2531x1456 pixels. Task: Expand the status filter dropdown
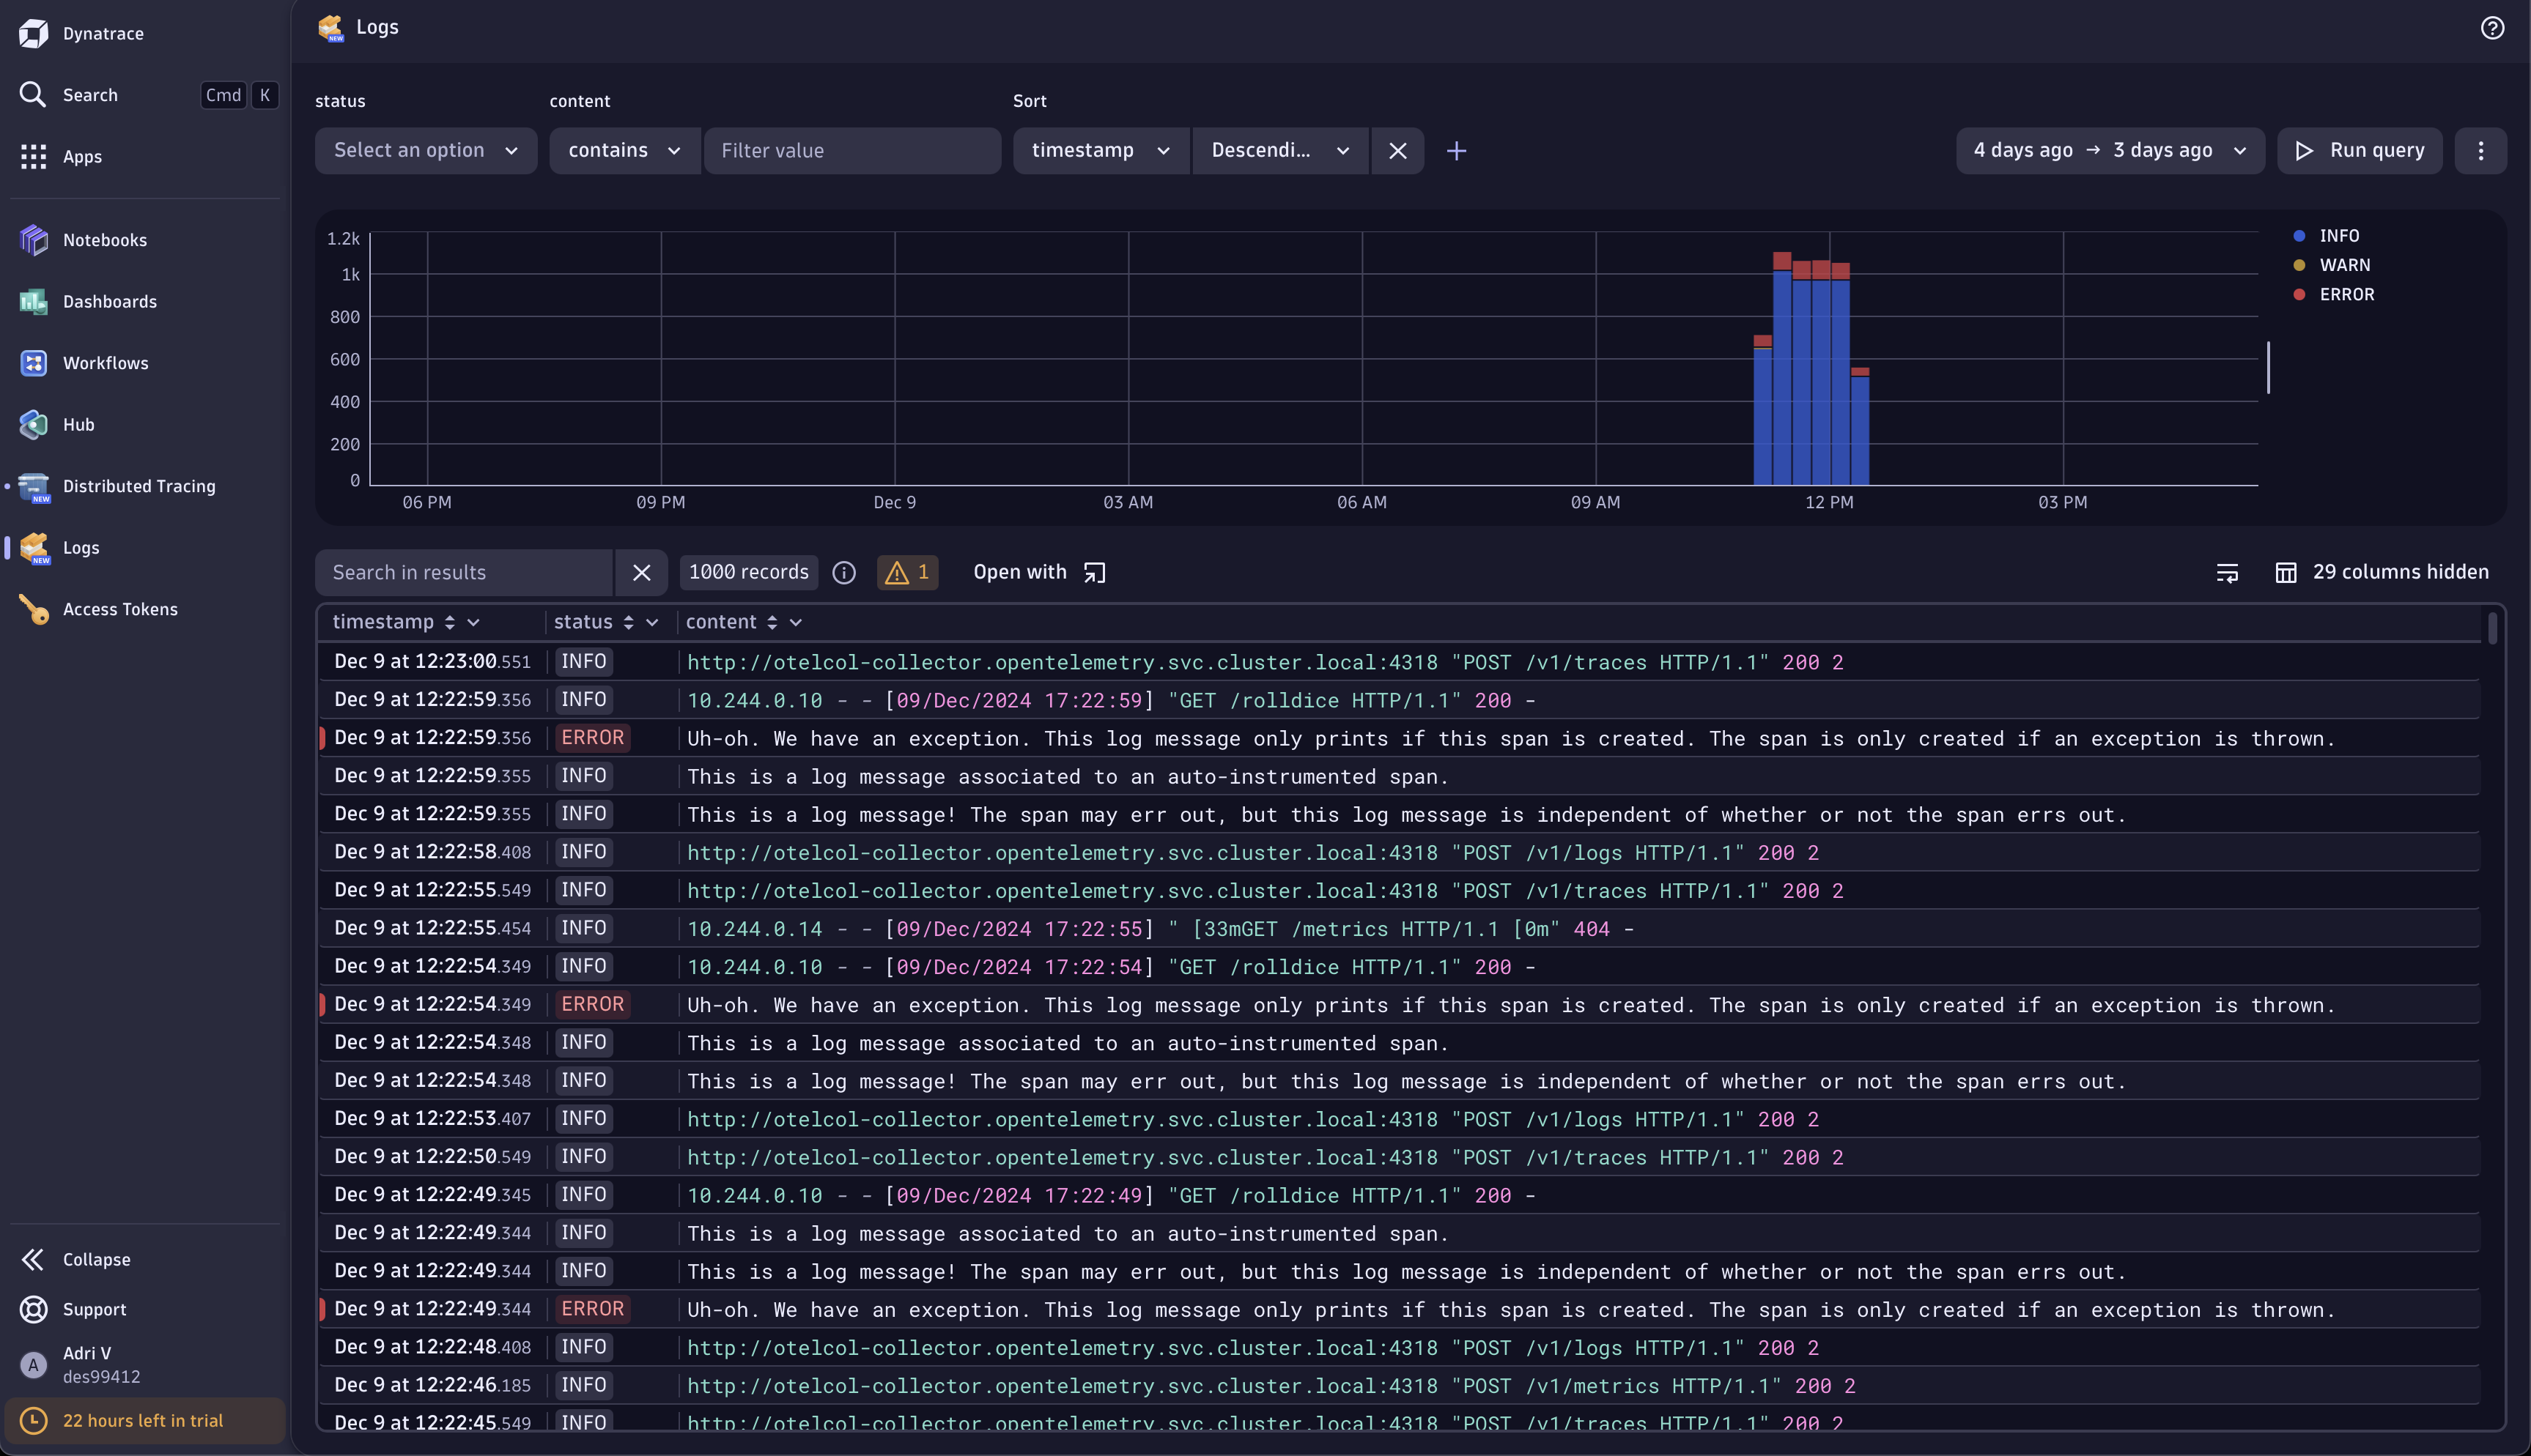pyautogui.click(x=426, y=149)
